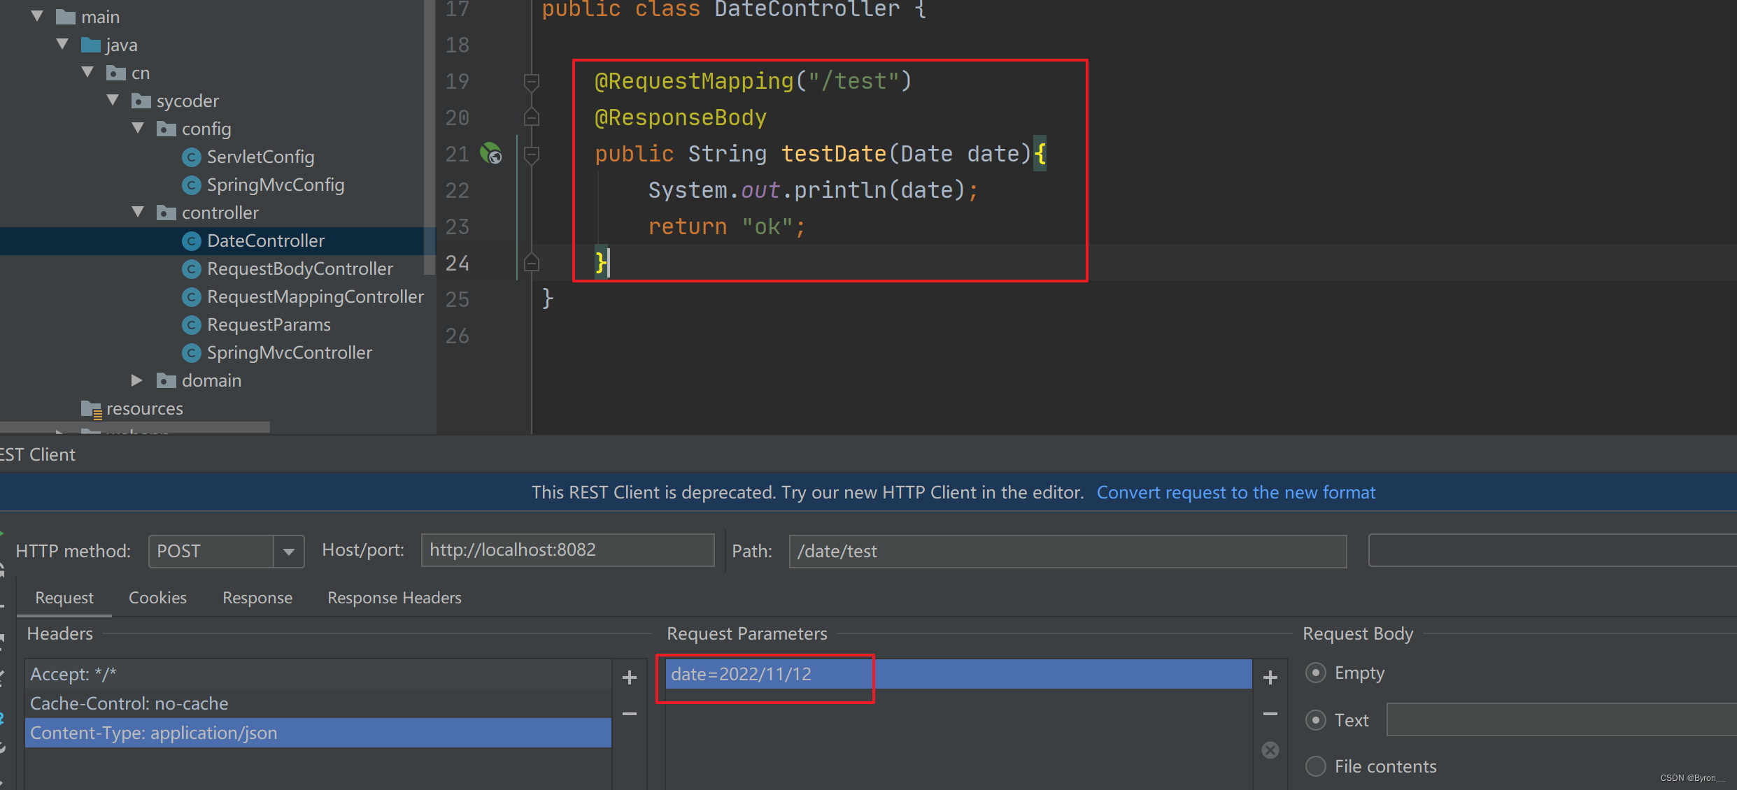Select the resources folder
This screenshot has width=1737, height=790.
coord(144,408)
